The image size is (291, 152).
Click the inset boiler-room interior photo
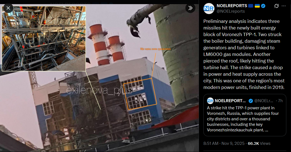click(44, 39)
